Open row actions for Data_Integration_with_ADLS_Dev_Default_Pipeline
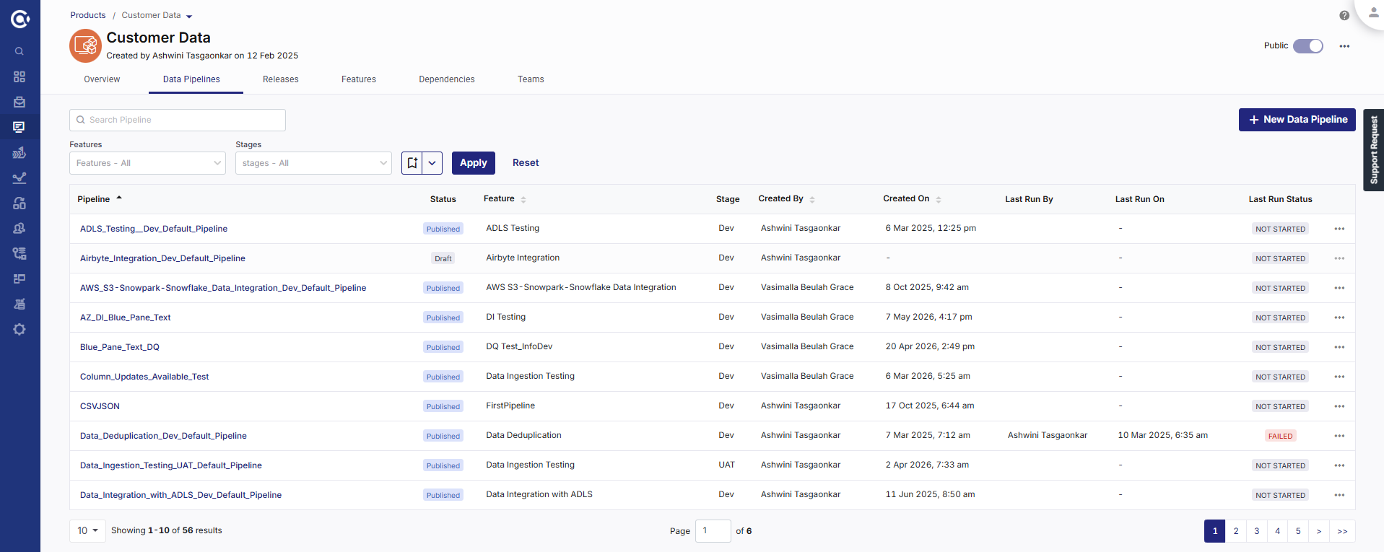The height and width of the screenshot is (552, 1384). click(x=1339, y=495)
